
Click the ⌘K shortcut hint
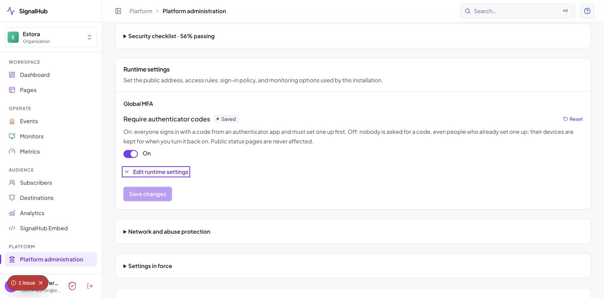(565, 11)
